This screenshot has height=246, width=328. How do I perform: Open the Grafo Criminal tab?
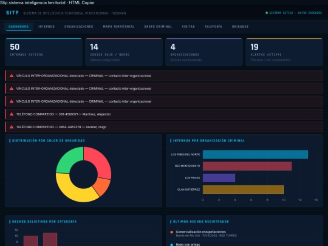coord(158,27)
